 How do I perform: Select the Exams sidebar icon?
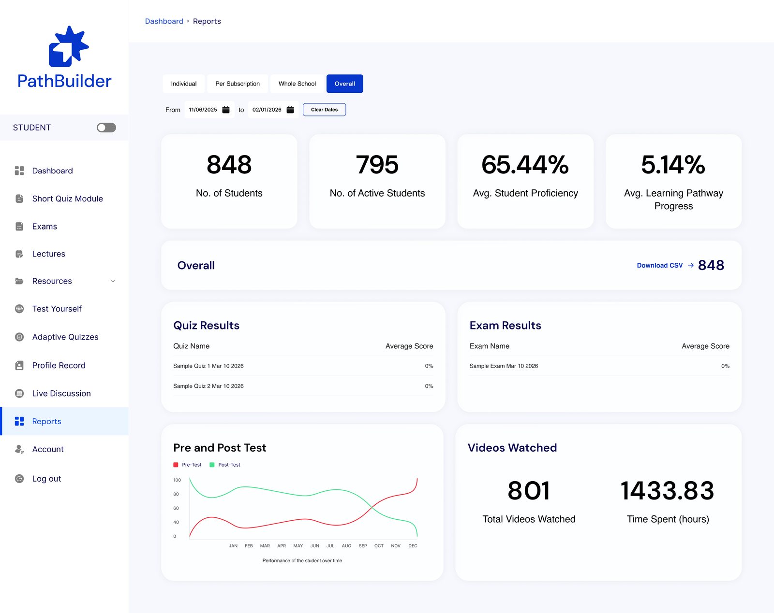[19, 227]
